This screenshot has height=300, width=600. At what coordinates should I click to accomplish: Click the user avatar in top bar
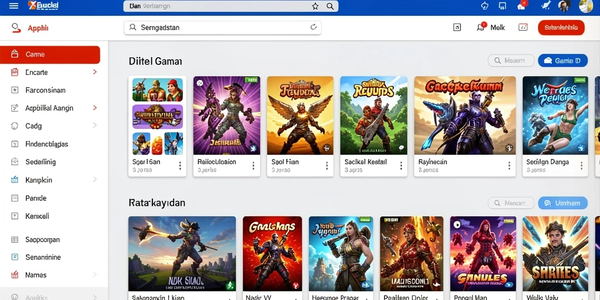(x=563, y=6)
